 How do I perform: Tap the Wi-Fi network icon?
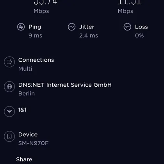pyautogui.click(x=9, y=112)
